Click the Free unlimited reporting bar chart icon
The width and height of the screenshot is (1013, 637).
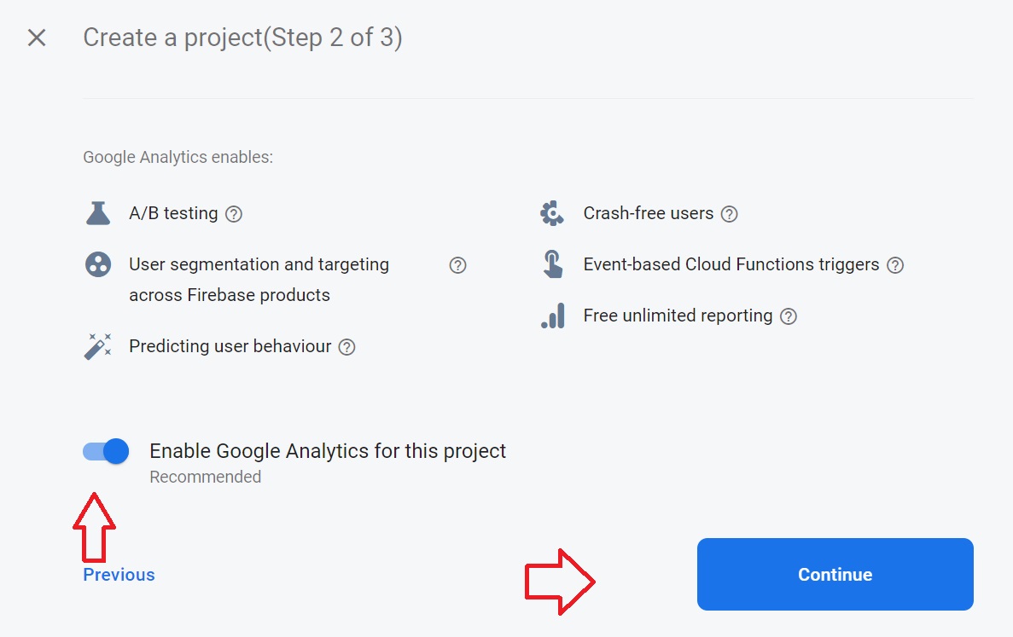(x=552, y=316)
